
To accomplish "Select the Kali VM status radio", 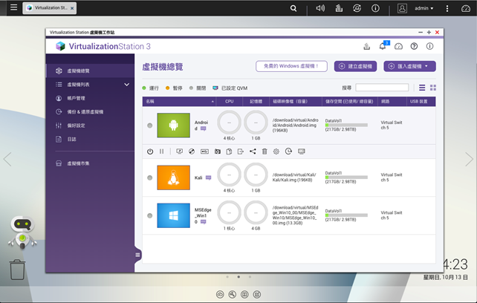I will point(149,177).
